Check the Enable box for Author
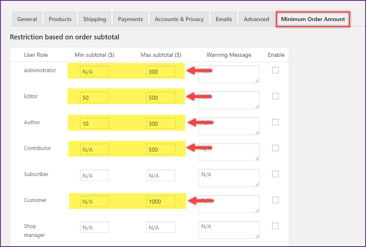Viewport: 366px width, 247px height. click(x=275, y=122)
